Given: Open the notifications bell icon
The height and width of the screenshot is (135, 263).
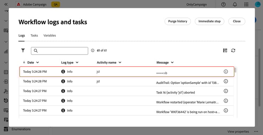Looking at the screenshot, I should (235, 5).
